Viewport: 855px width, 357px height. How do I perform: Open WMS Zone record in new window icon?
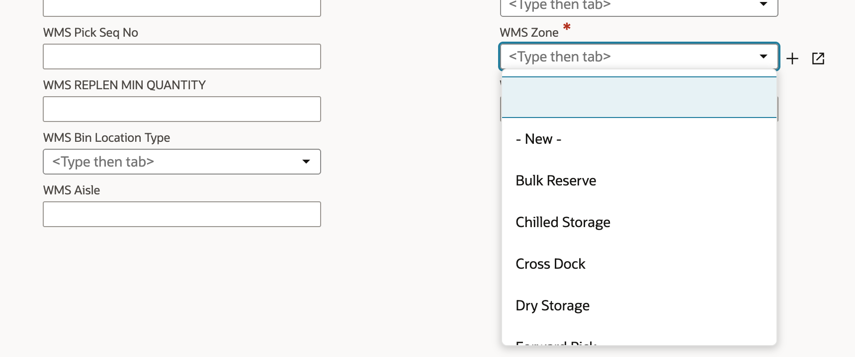point(818,59)
